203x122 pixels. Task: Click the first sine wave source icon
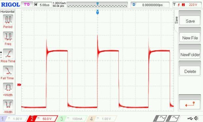coord(160,118)
